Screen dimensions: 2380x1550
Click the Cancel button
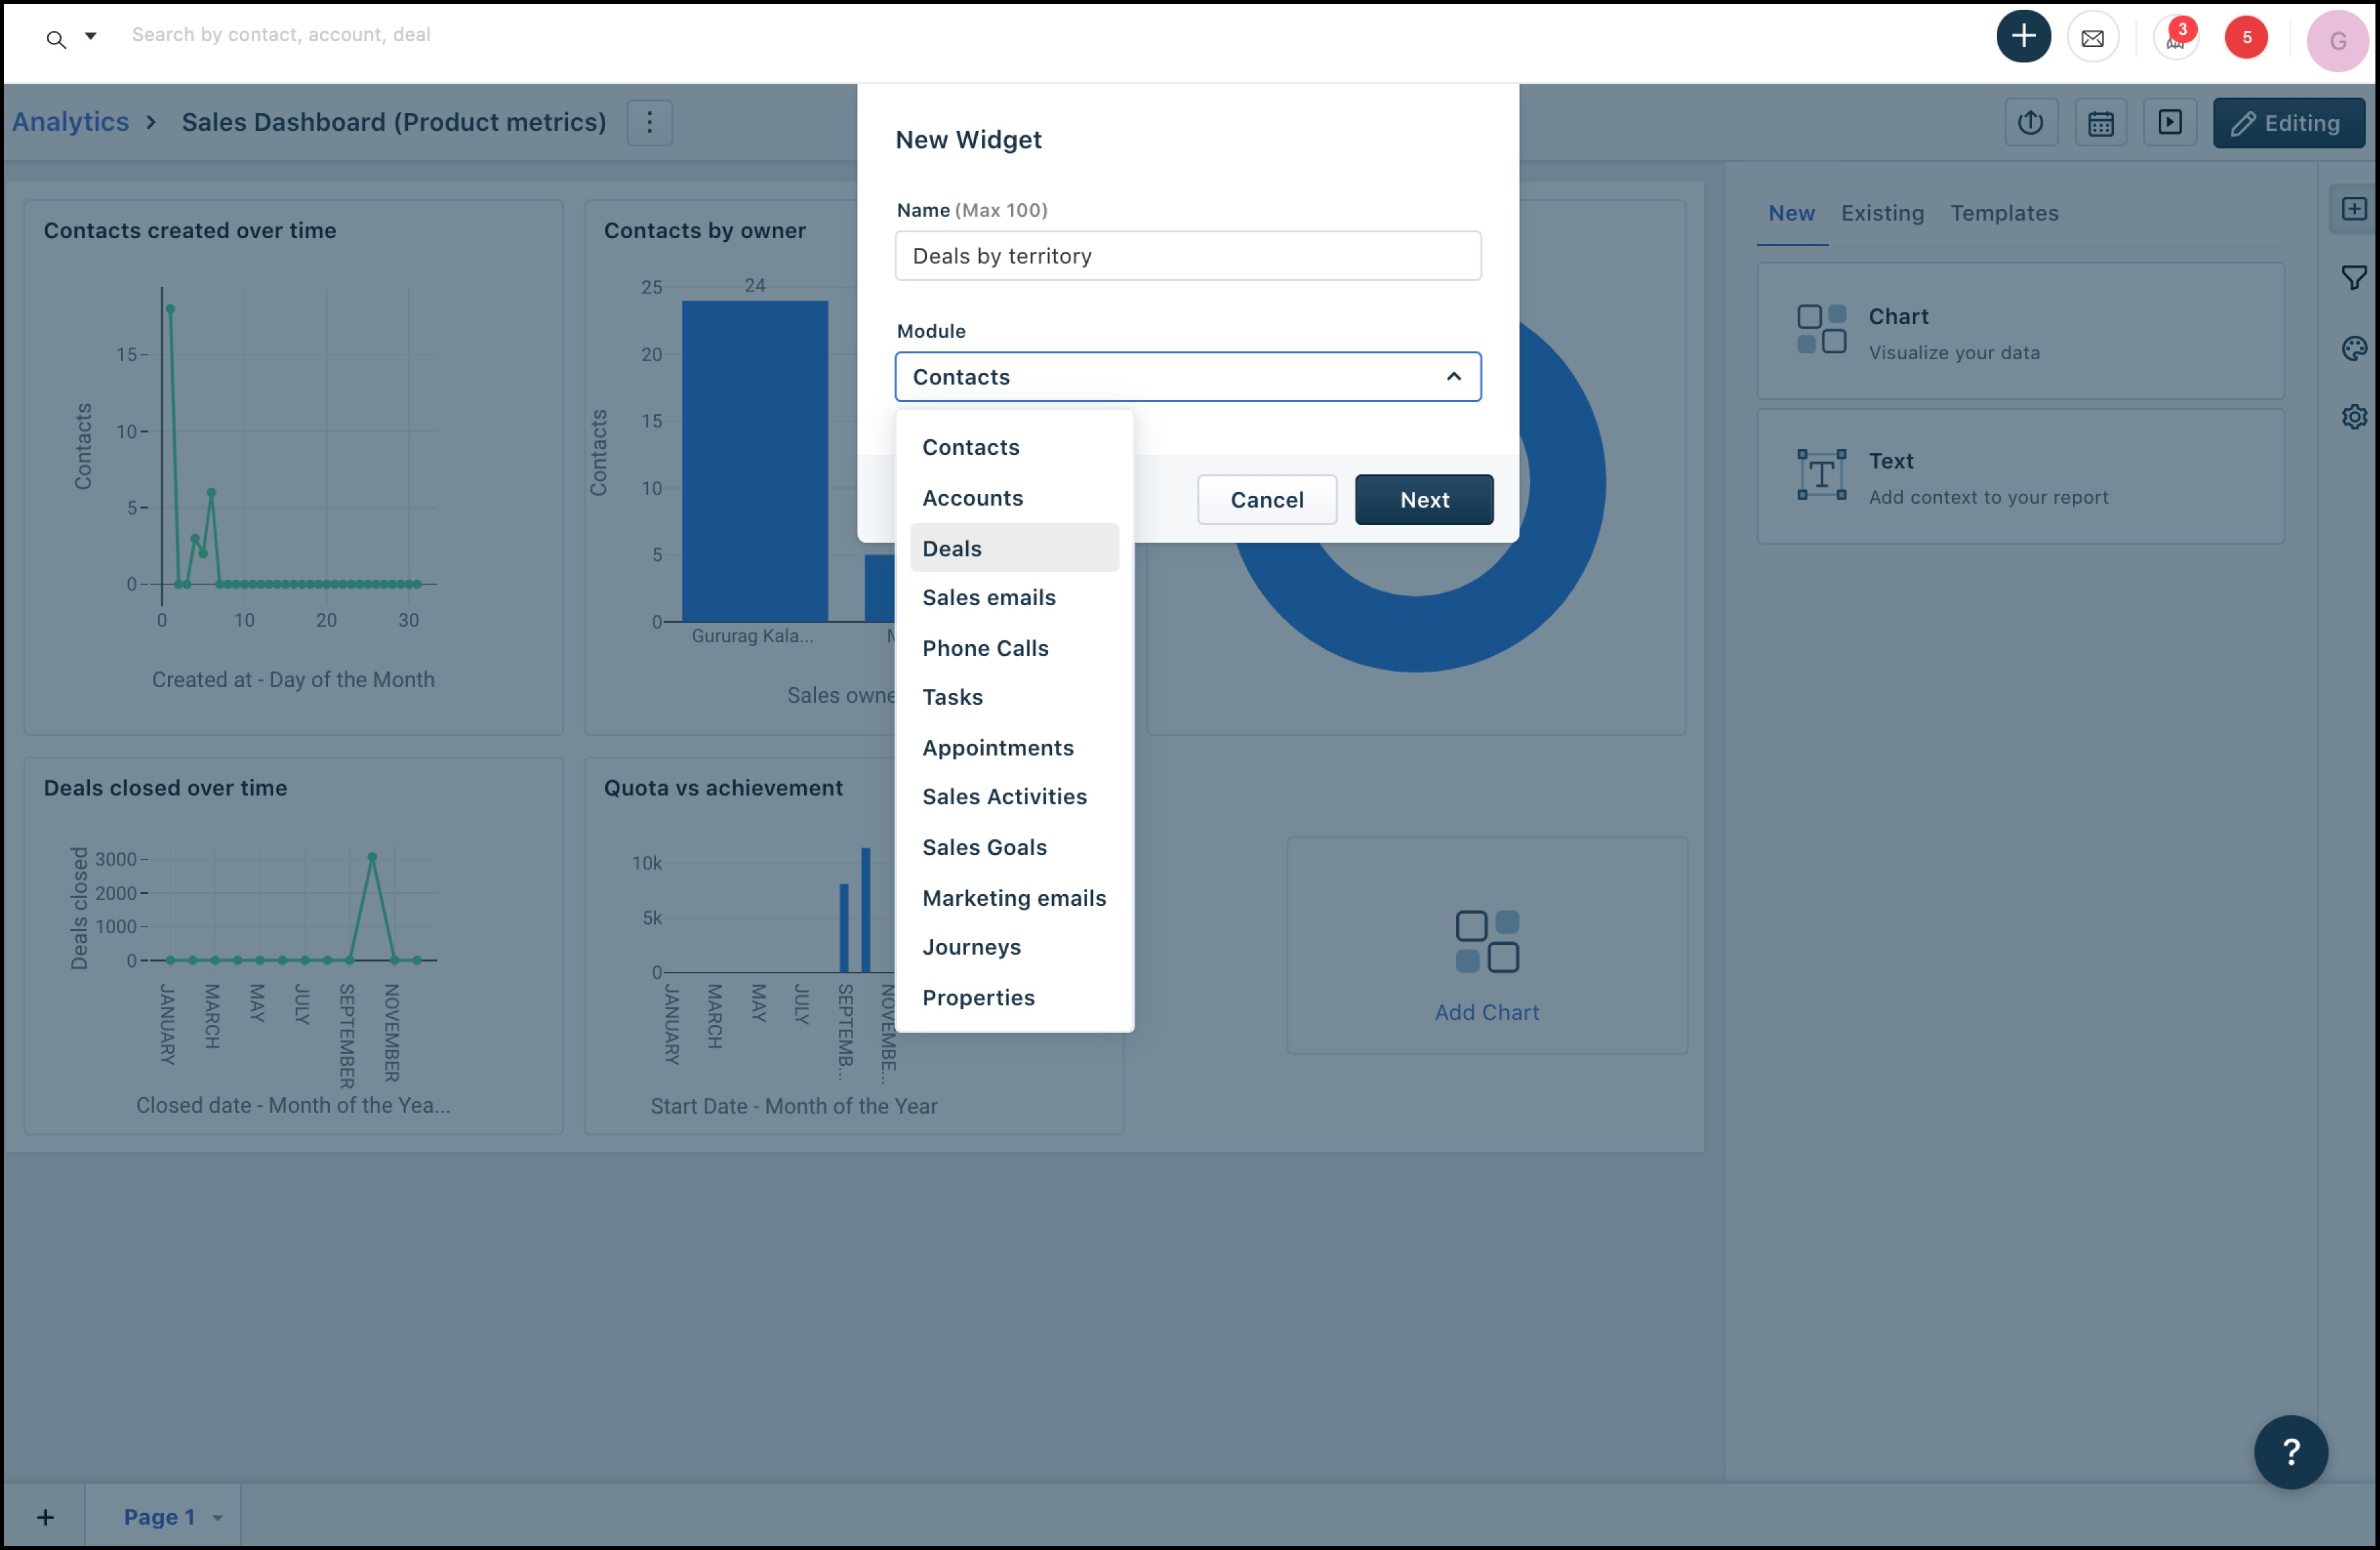pos(1267,500)
